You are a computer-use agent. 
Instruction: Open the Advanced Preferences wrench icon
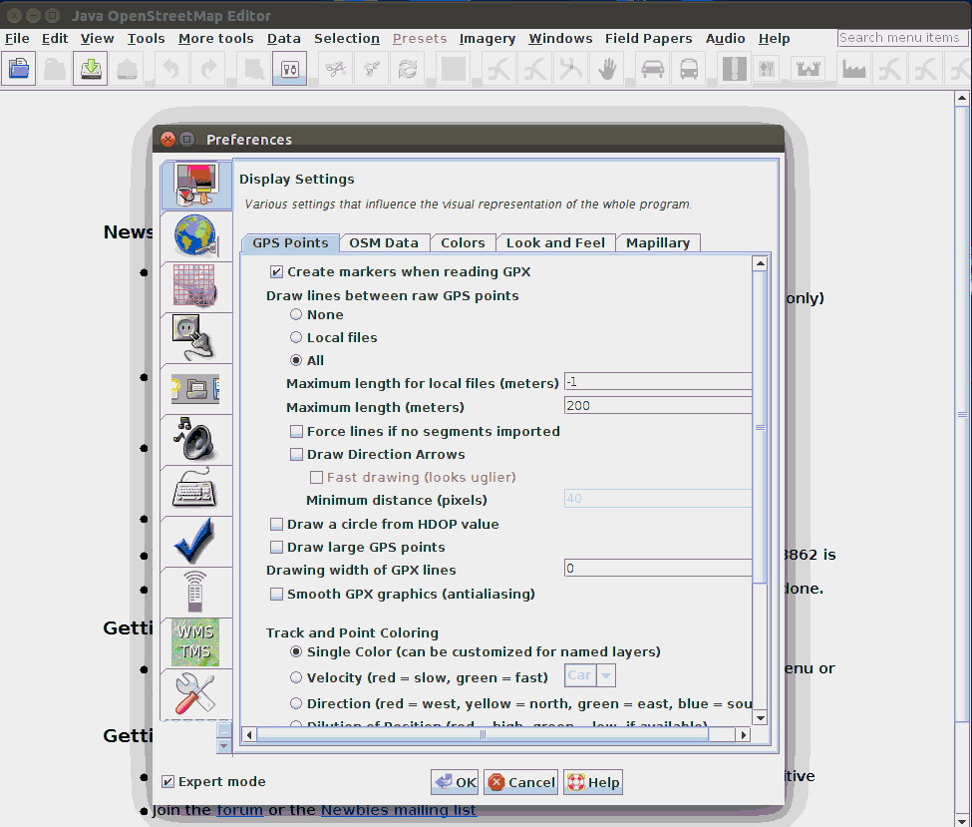[x=195, y=694]
